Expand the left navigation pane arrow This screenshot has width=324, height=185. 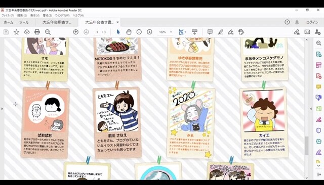(2, 109)
